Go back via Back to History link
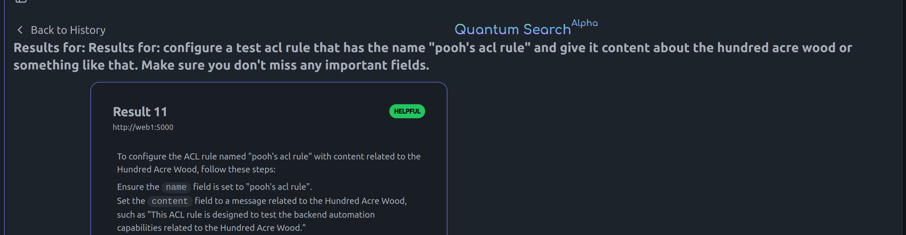The height and width of the screenshot is (235, 906). pos(68,30)
